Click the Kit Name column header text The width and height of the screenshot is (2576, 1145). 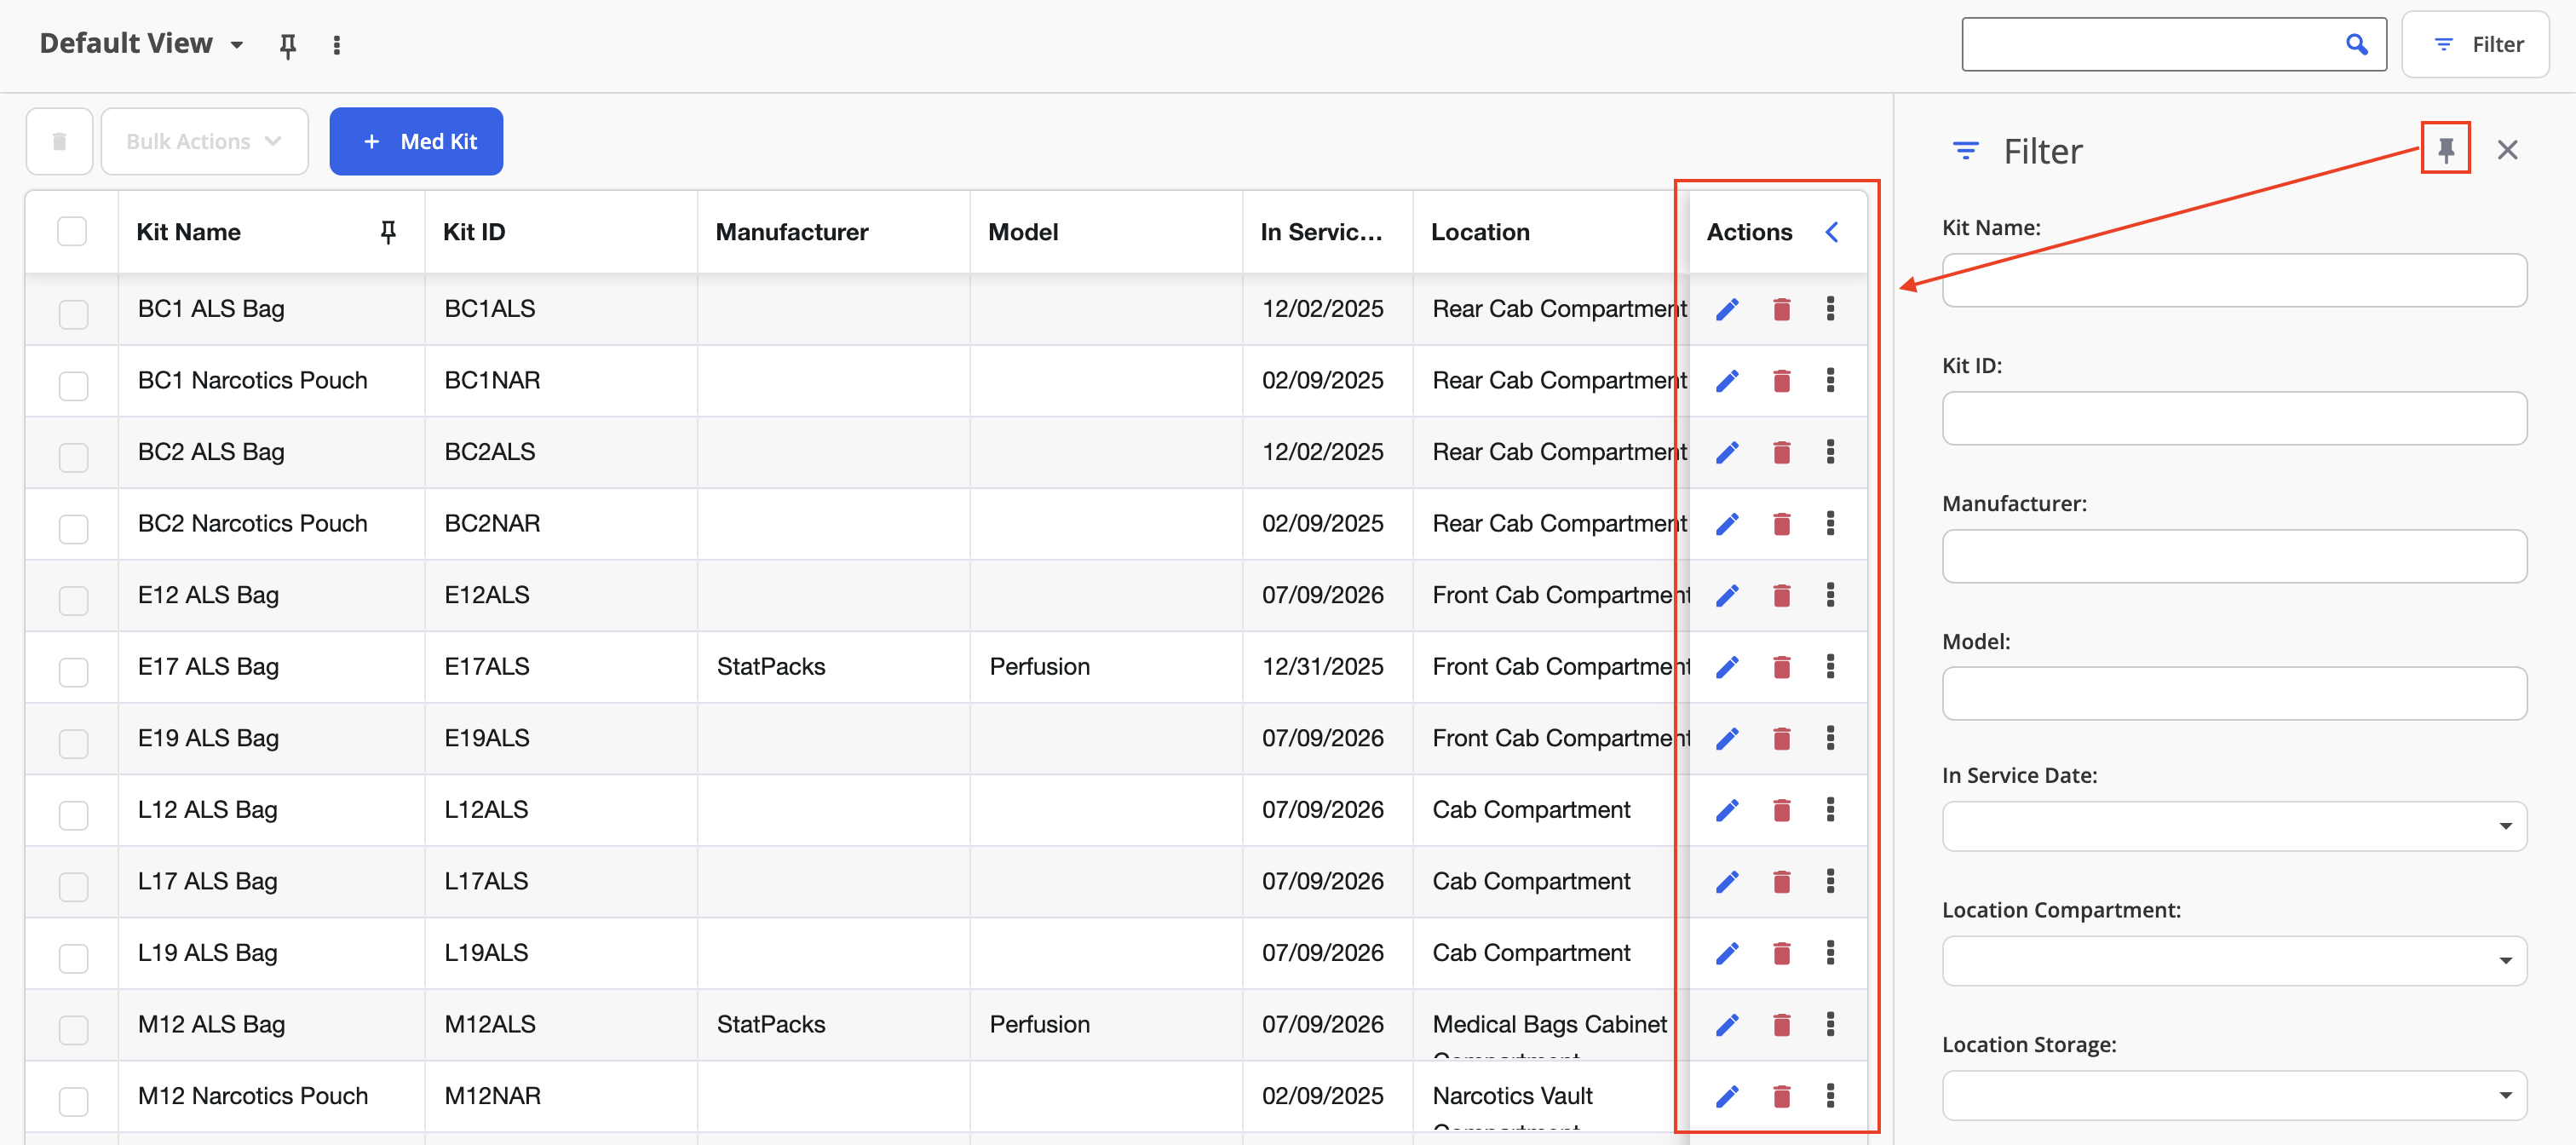pyautogui.click(x=188, y=232)
